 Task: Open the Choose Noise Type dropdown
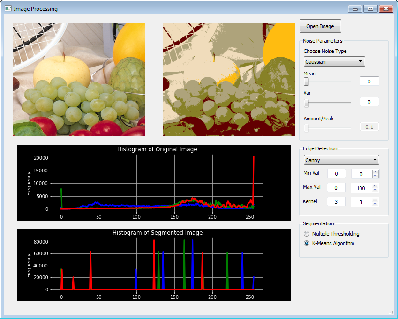(x=334, y=61)
